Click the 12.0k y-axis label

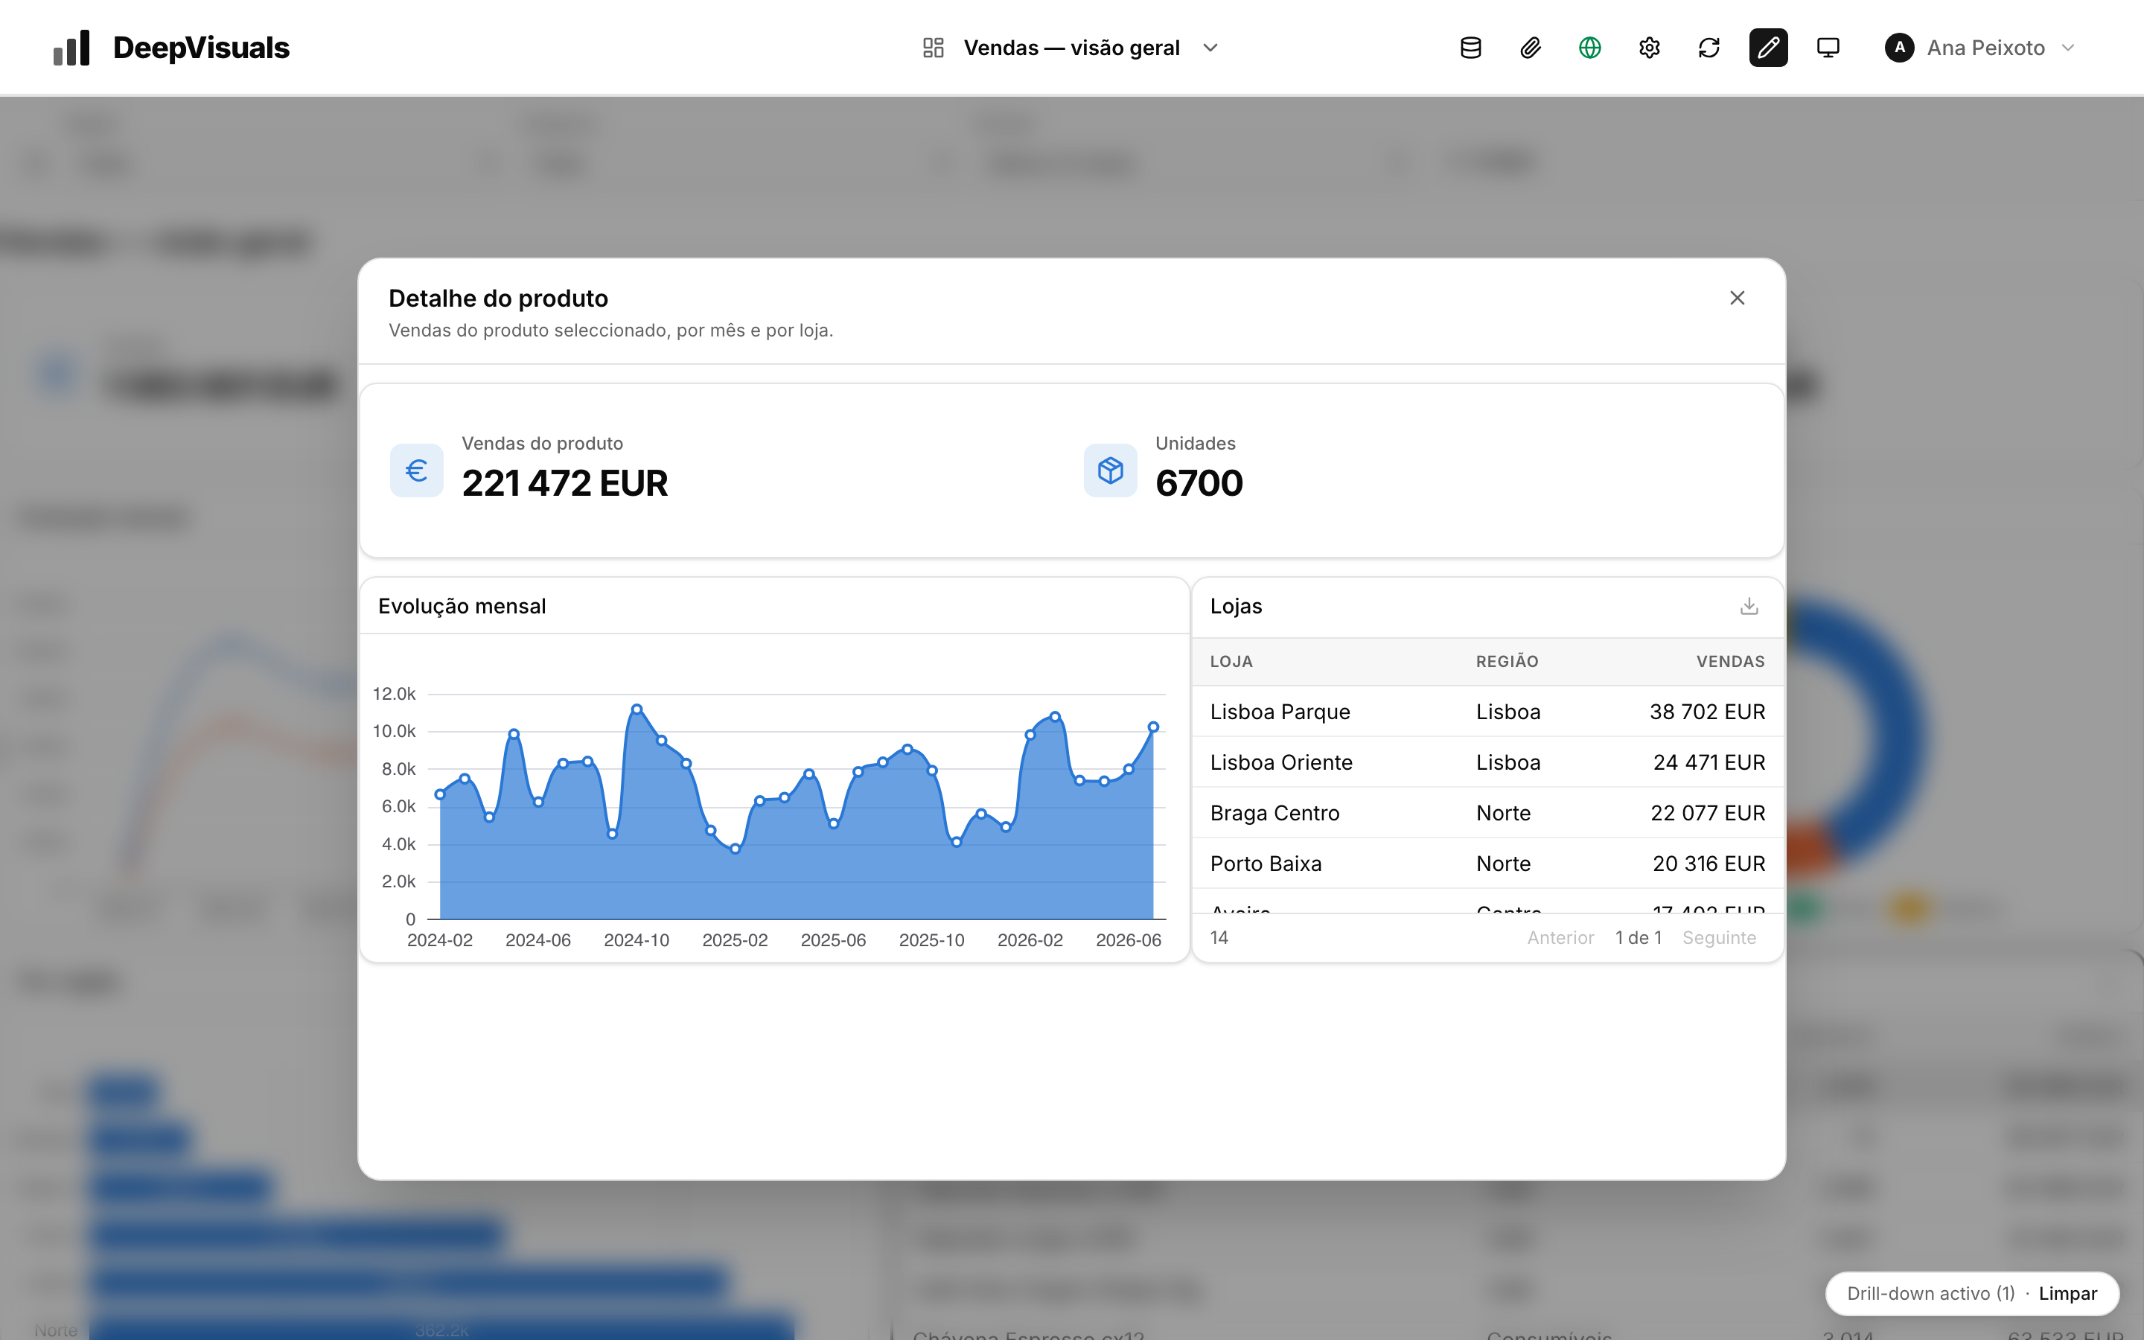tap(393, 694)
